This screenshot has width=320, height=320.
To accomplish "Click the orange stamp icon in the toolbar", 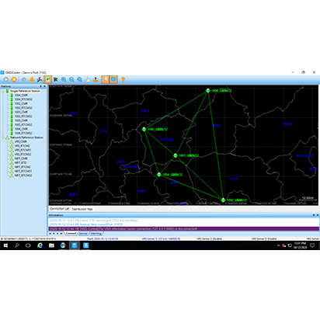I will coord(96,79).
